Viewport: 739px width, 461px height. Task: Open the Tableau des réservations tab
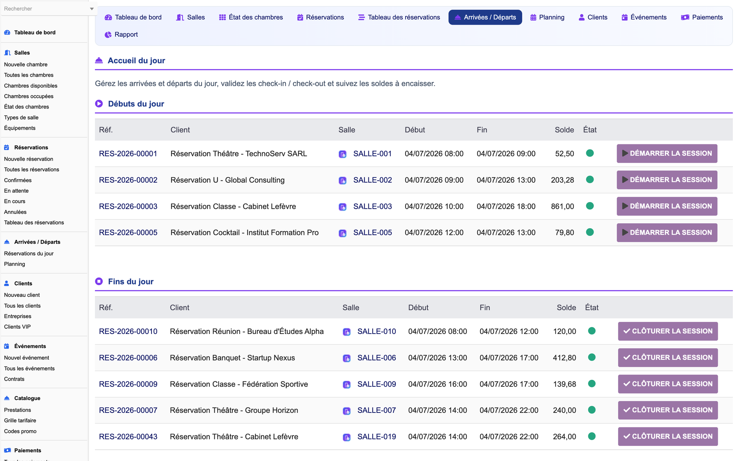pos(399,17)
